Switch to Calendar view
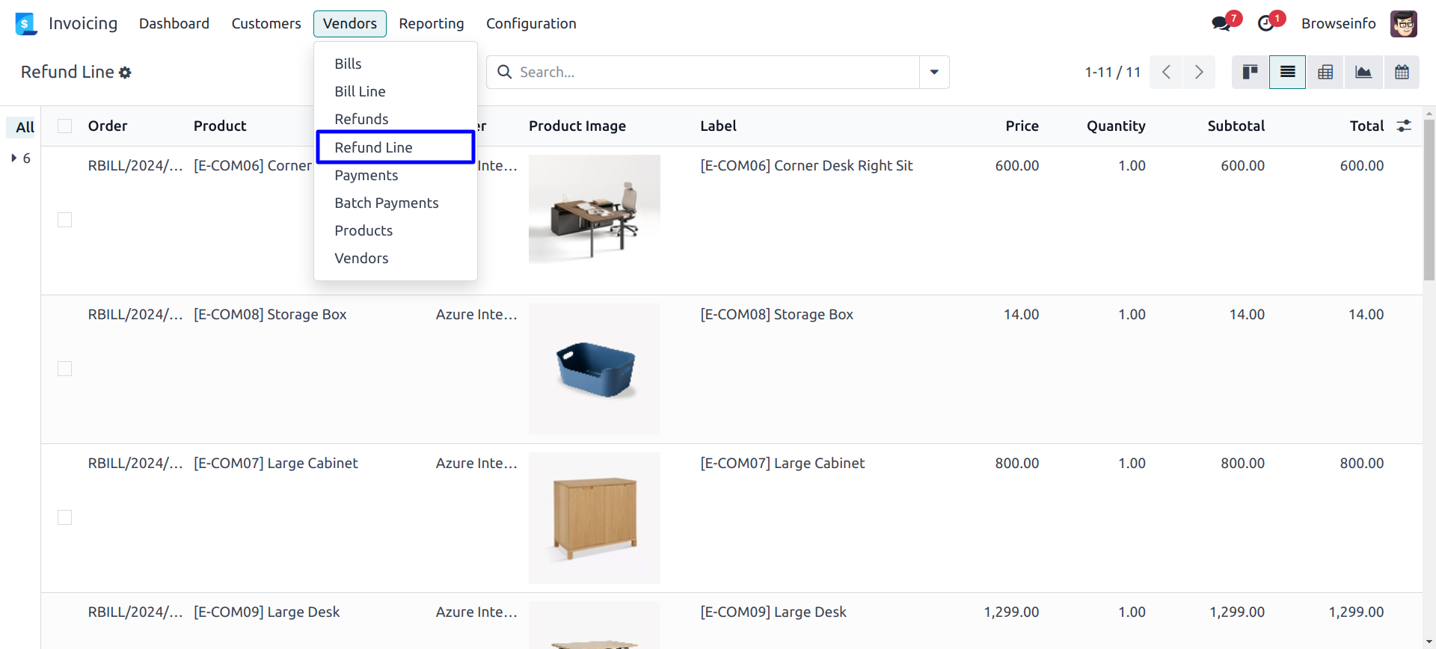1436x649 pixels. [1402, 73]
